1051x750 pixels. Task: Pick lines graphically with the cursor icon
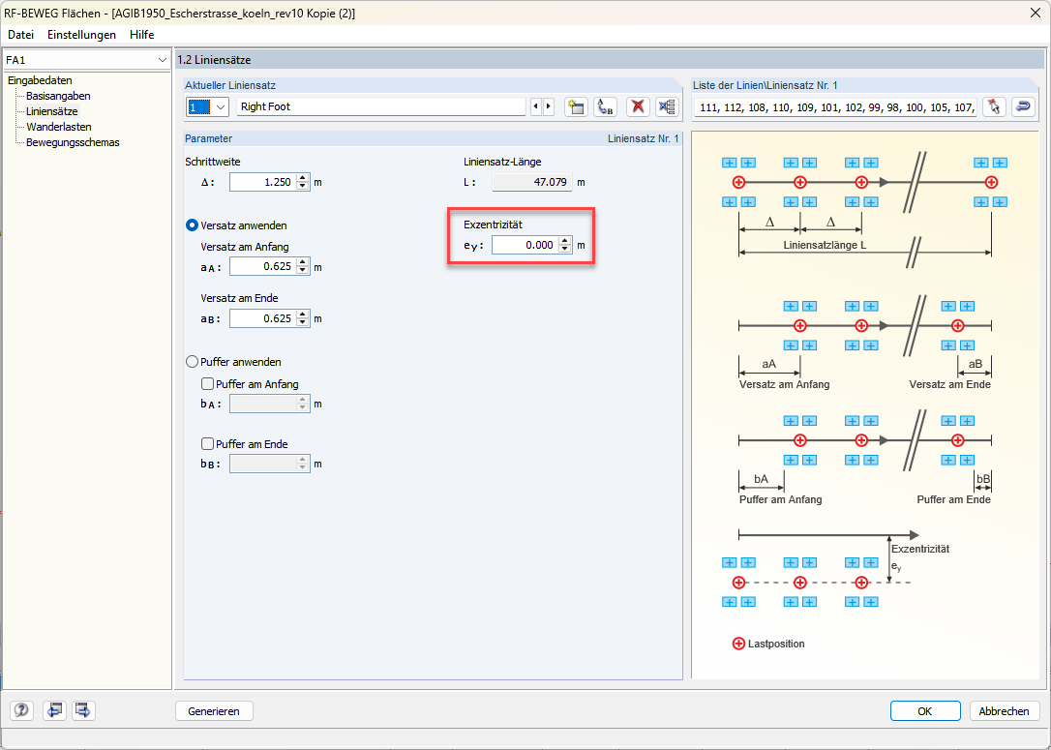pos(994,106)
